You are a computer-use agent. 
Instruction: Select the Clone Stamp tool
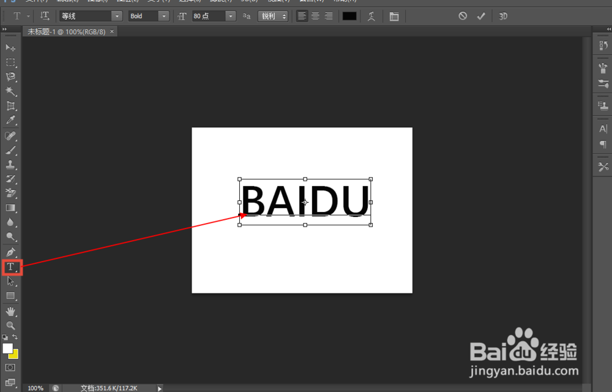tap(10, 165)
